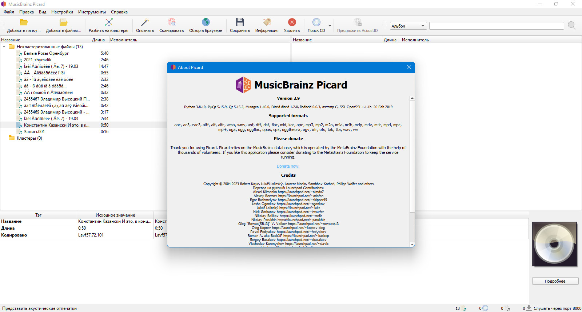Screen dimensions: 582x312
Task: Open the Правка menu
Action: [27, 12]
